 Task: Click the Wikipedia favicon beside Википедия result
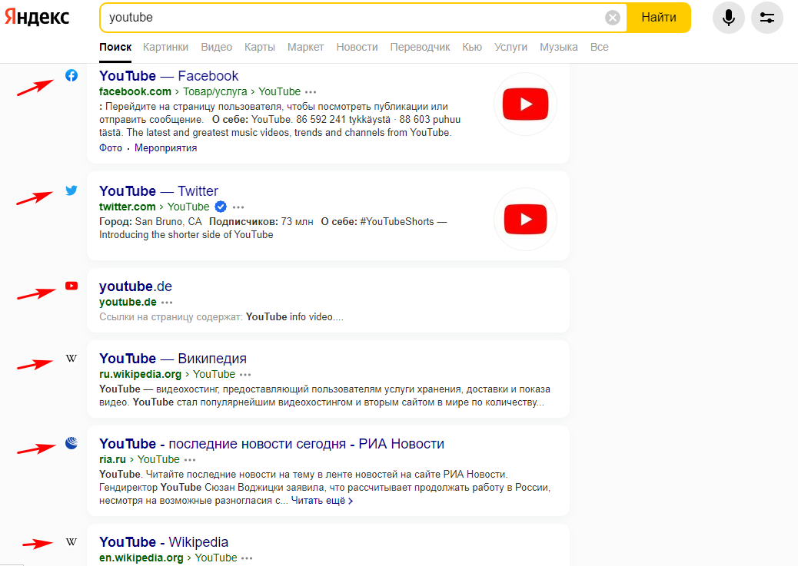71,358
